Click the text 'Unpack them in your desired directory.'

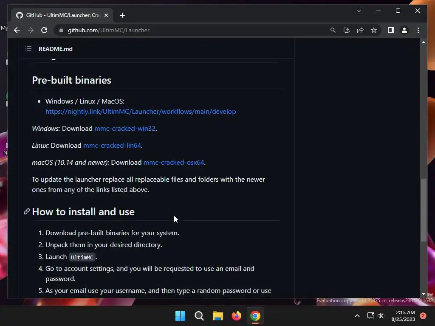(104, 245)
